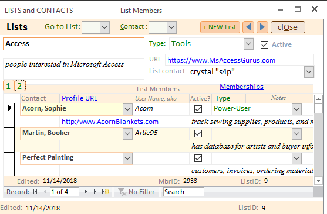Go to previous list with left arrow button

pos(248,27)
